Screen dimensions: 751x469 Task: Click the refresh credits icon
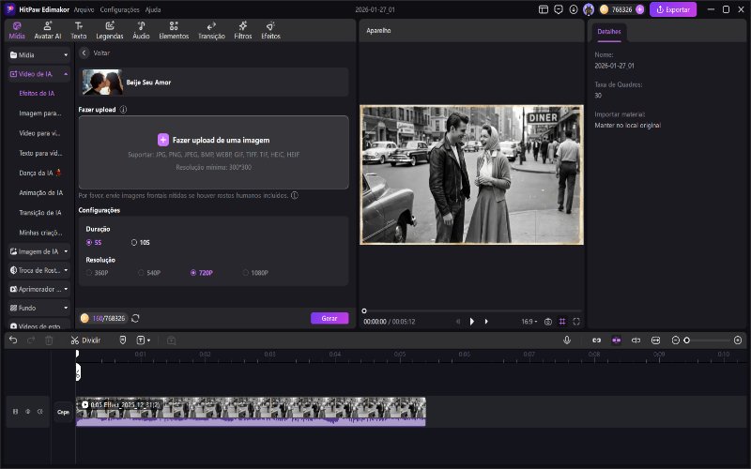click(x=136, y=319)
